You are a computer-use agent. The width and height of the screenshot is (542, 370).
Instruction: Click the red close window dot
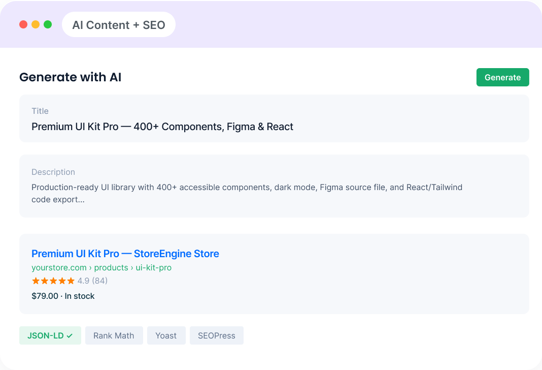point(23,24)
